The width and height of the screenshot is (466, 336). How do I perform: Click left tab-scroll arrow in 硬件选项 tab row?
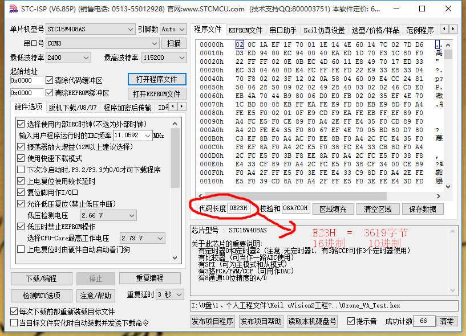tap(173, 106)
